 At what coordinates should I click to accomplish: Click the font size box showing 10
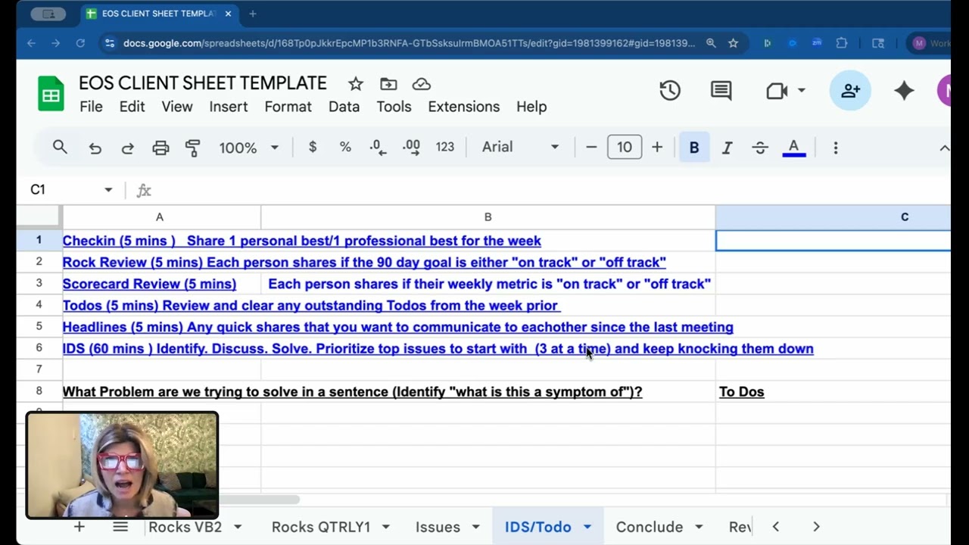pos(625,148)
